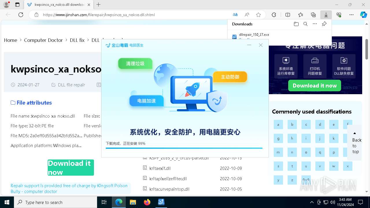Open Kingsoft installer taskbar icon
370x208 pixels.
pos(161,202)
